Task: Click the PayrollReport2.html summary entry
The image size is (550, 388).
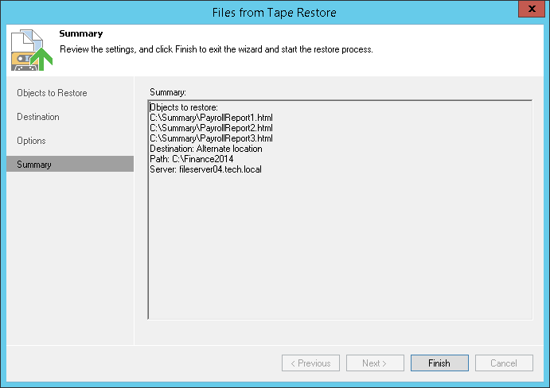Action: pyautogui.click(x=211, y=128)
